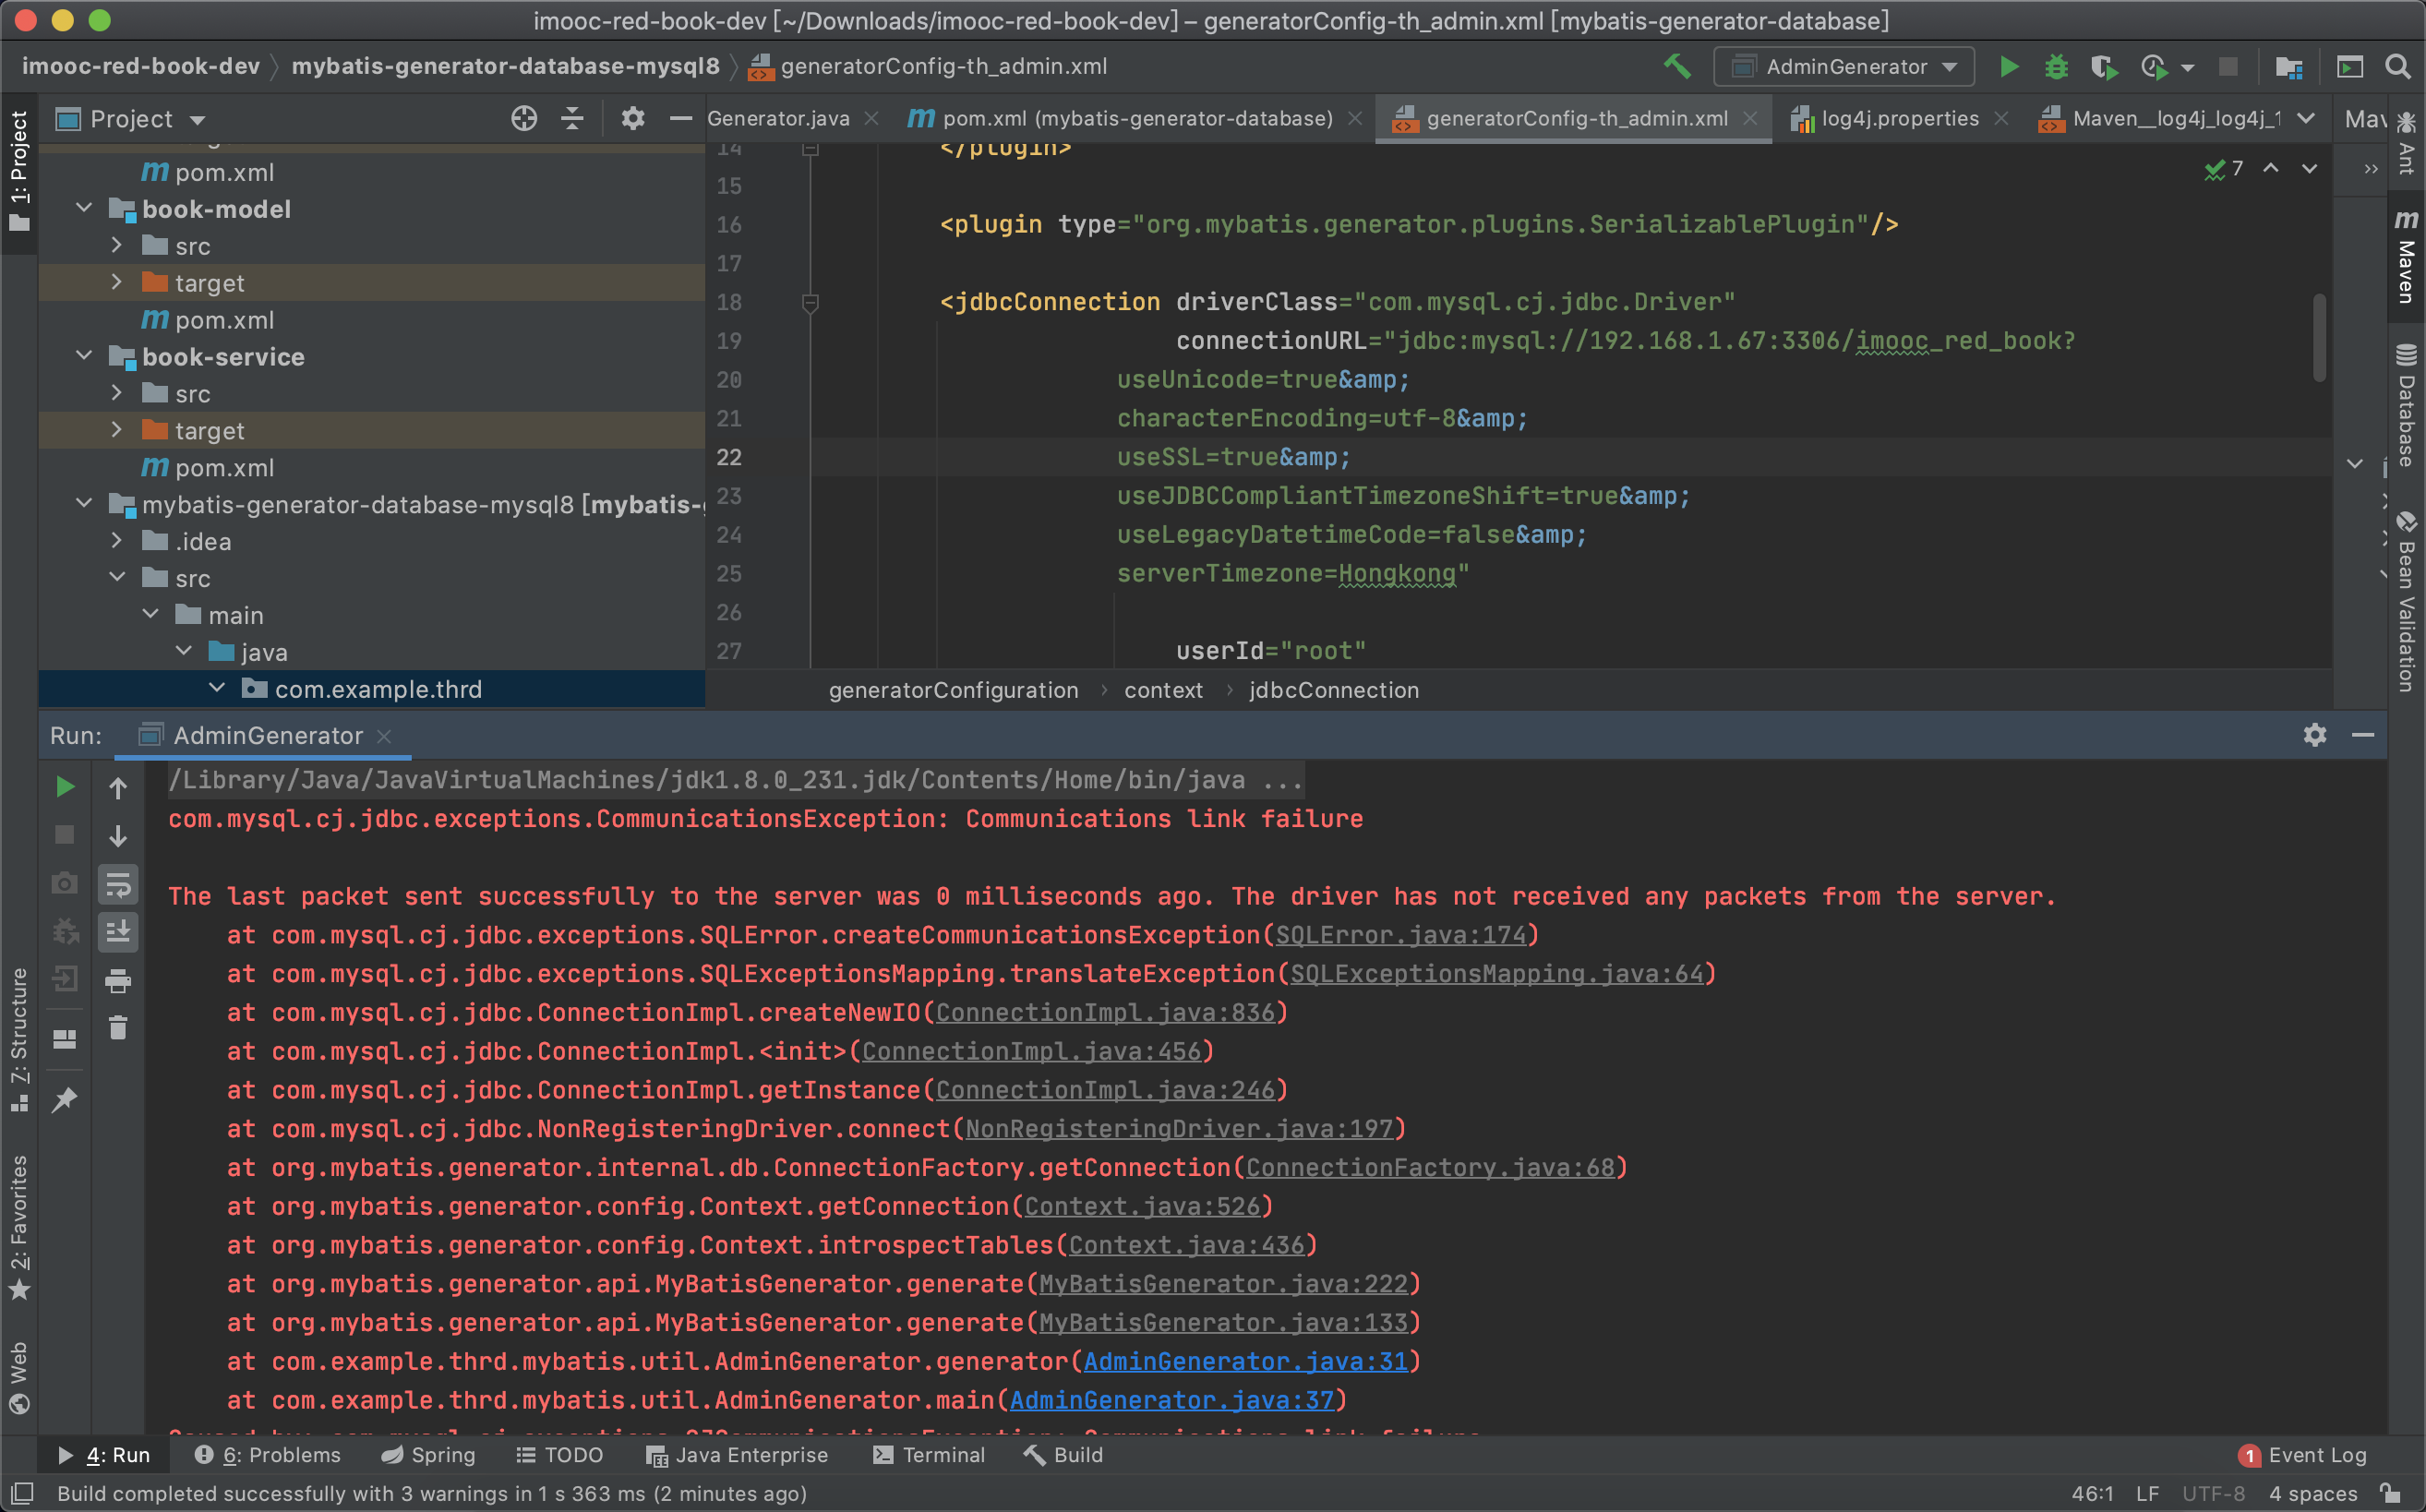
Task: Open Project Structure icon in toolbar
Action: [2289, 67]
